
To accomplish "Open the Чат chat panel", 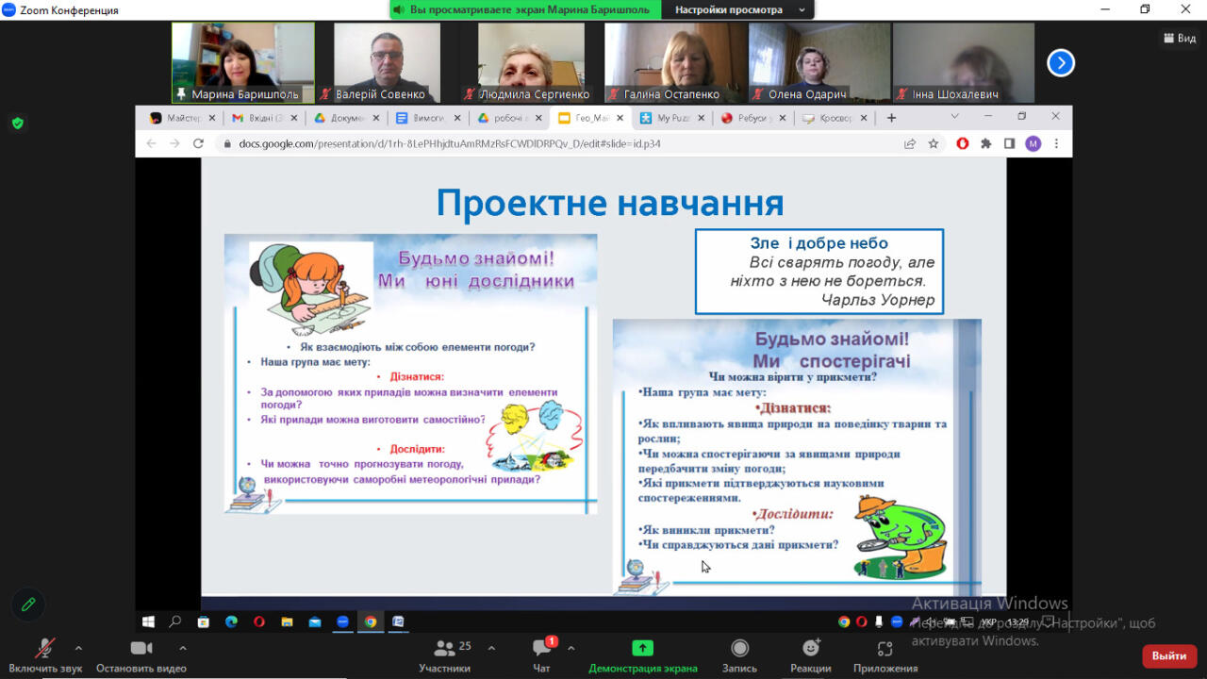I will (x=541, y=655).
